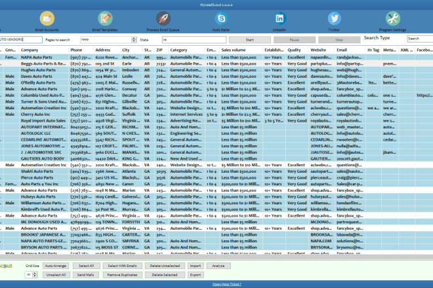Viewport: 433px width, 288px height.
Task: Select the Auto Parts 4 You Inc row
Action: pyautogui.click(x=216, y=184)
